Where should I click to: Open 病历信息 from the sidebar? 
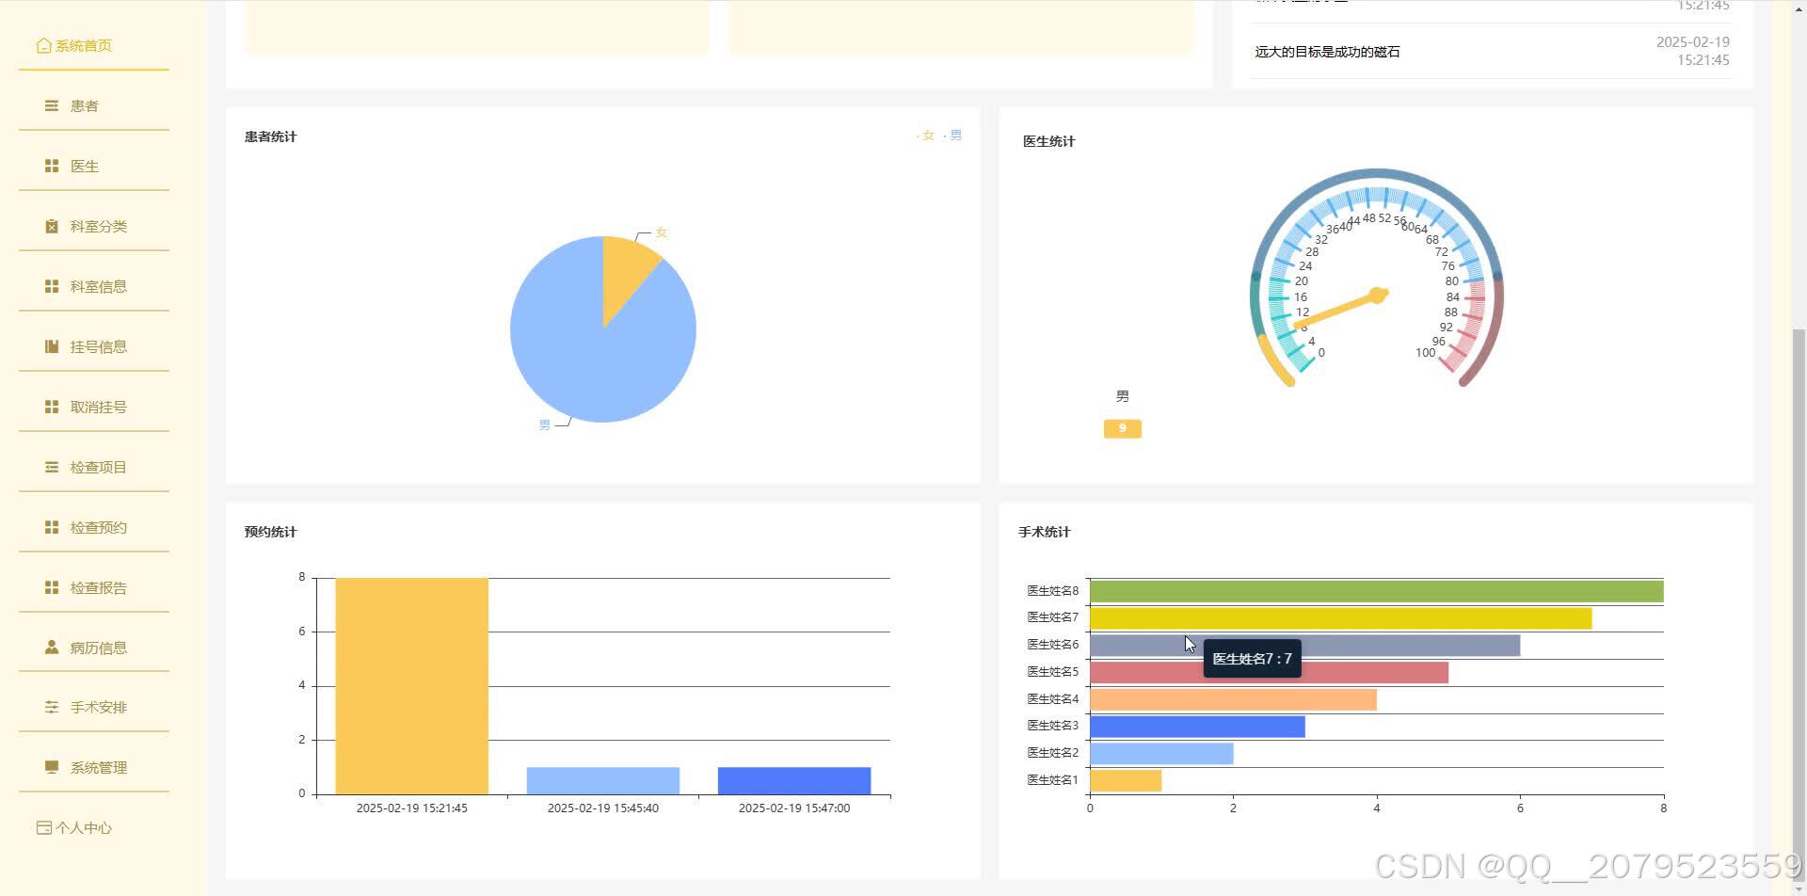pyautogui.click(x=93, y=648)
